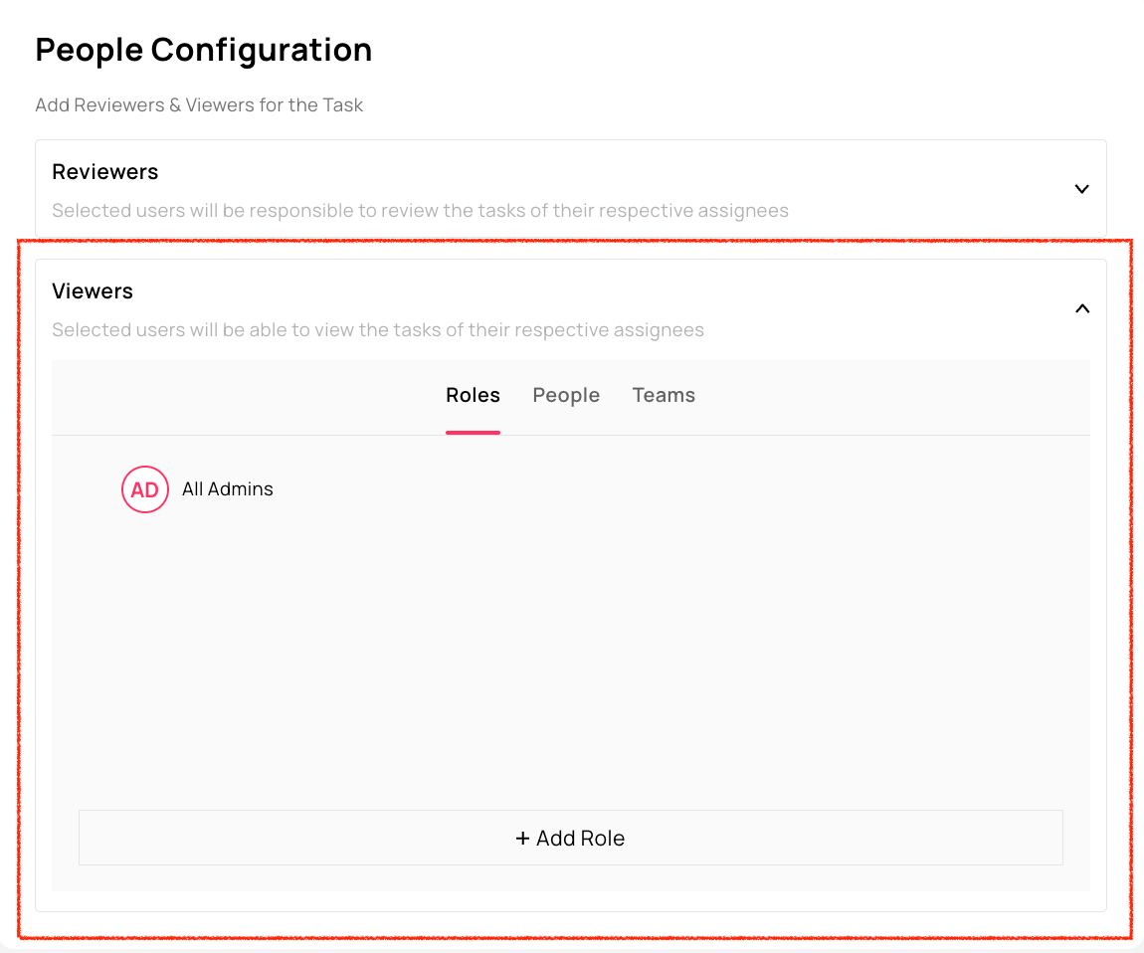This screenshot has height=953, width=1144.
Task: Click the AD avatar icon
Action: pyautogui.click(x=145, y=489)
